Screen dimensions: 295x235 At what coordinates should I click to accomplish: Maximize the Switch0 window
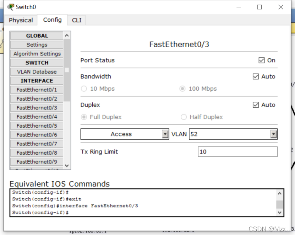(x=260, y=7)
